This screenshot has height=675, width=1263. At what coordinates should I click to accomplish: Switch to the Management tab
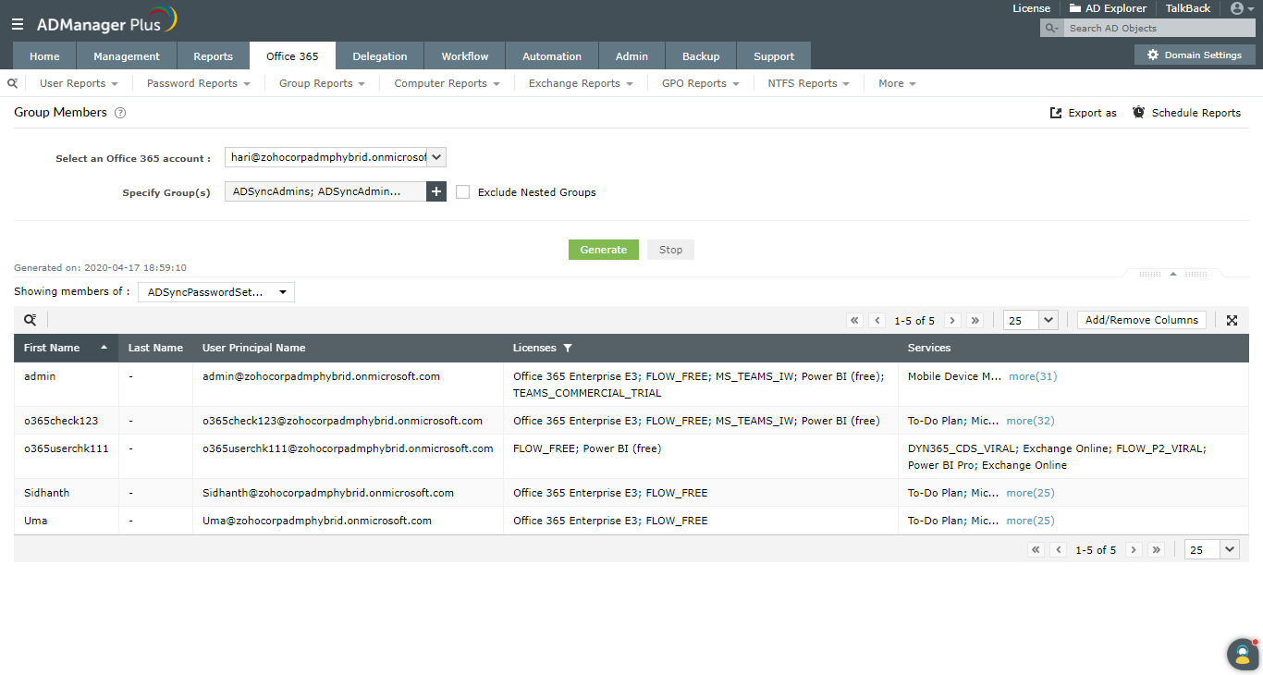(127, 55)
